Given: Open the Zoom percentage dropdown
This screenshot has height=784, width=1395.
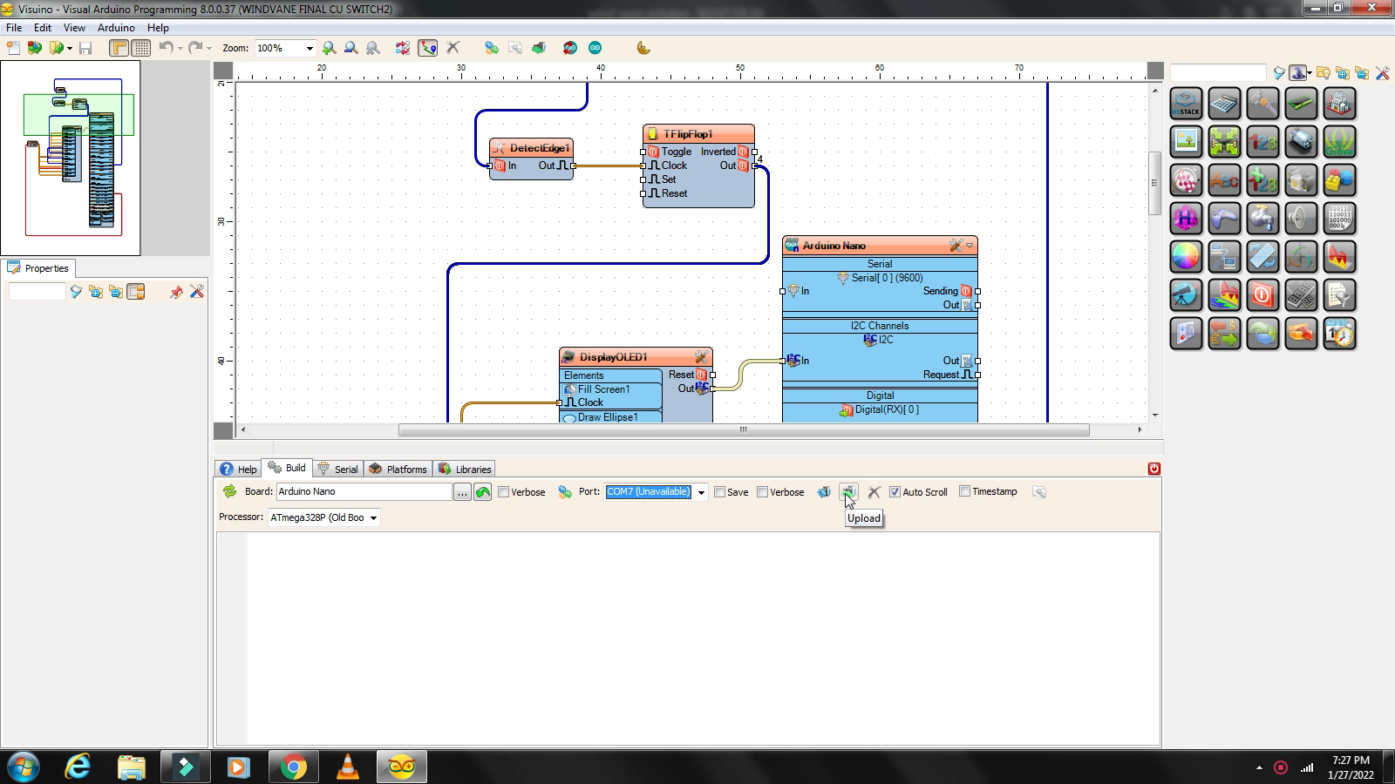Looking at the screenshot, I should [309, 49].
